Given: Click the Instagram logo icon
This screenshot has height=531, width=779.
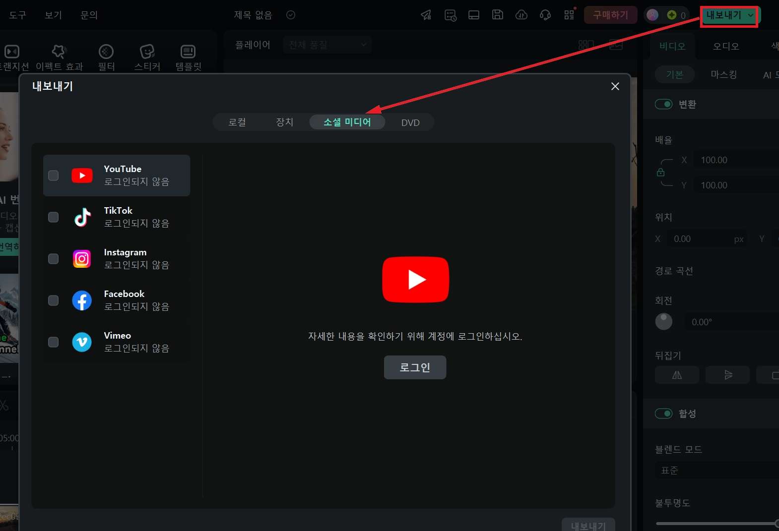Looking at the screenshot, I should pos(82,259).
